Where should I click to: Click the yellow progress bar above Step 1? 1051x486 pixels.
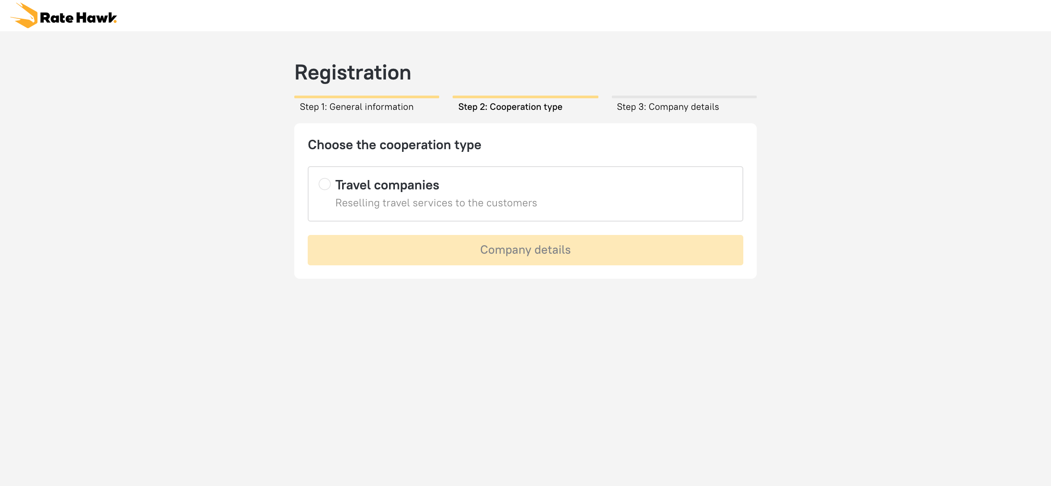(x=366, y=96)
